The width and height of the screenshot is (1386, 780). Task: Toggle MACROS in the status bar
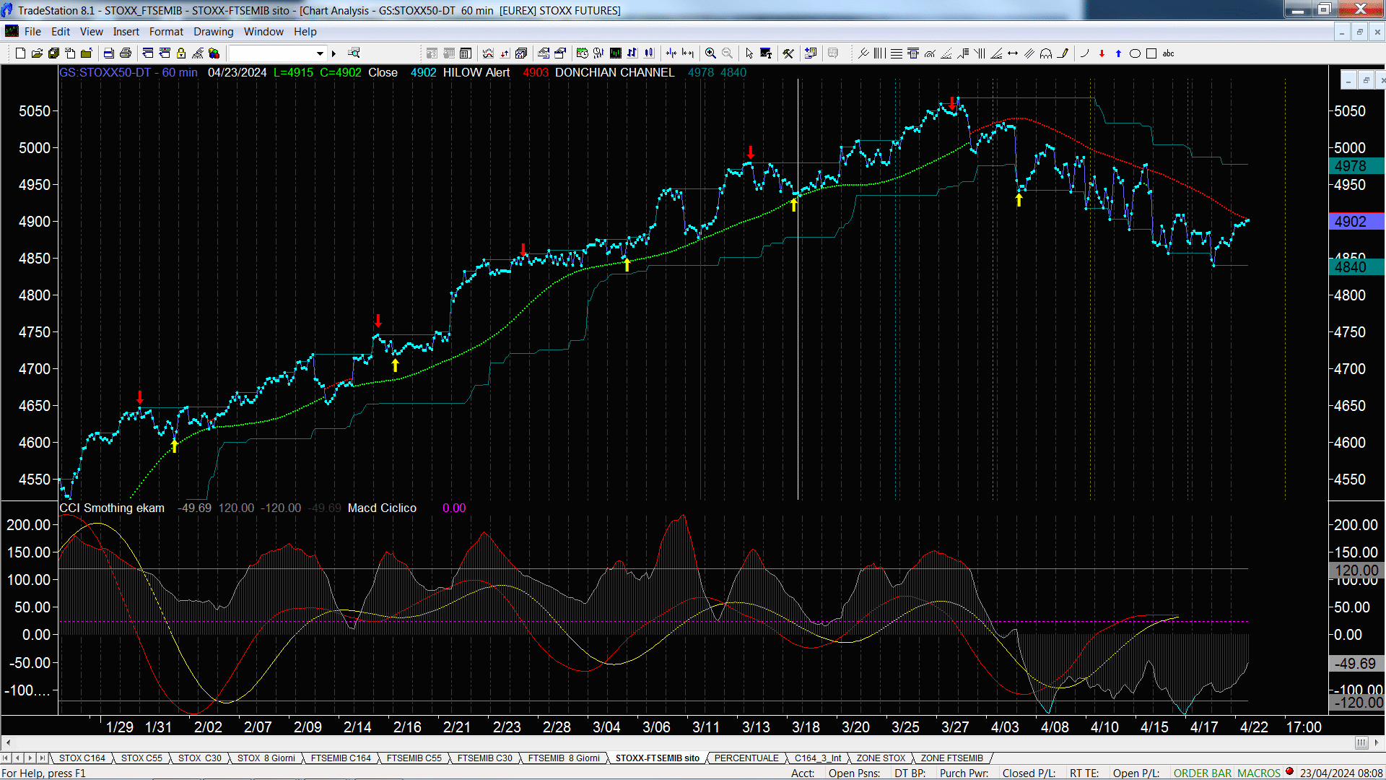tap(1259, 773)
